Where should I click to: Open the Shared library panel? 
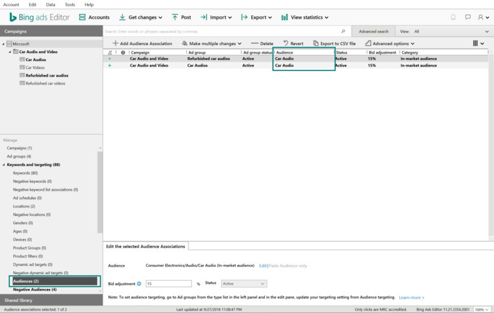coord(51,300)
